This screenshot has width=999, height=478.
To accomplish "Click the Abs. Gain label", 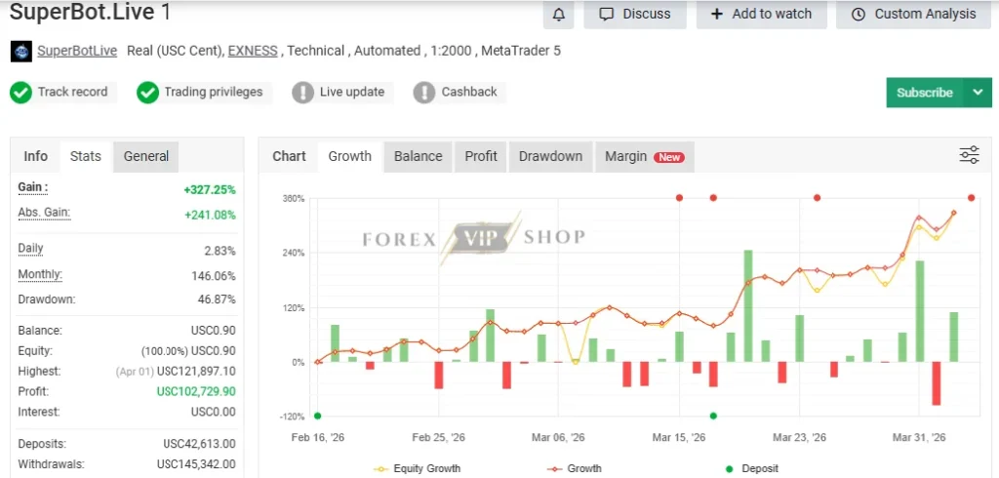I will 44,213.
